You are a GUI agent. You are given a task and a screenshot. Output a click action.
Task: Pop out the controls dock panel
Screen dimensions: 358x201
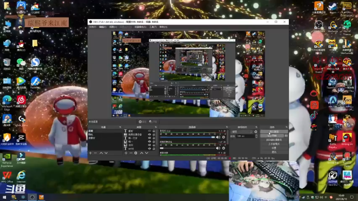(x=286, y=127)
